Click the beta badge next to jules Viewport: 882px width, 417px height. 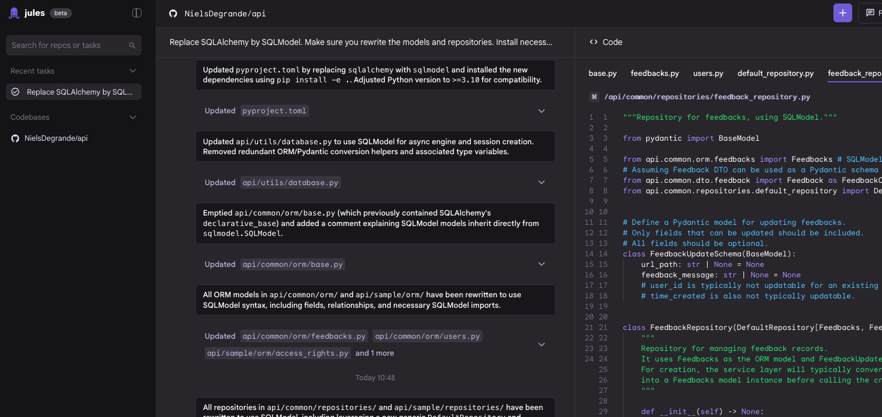(x=61, y=13)
